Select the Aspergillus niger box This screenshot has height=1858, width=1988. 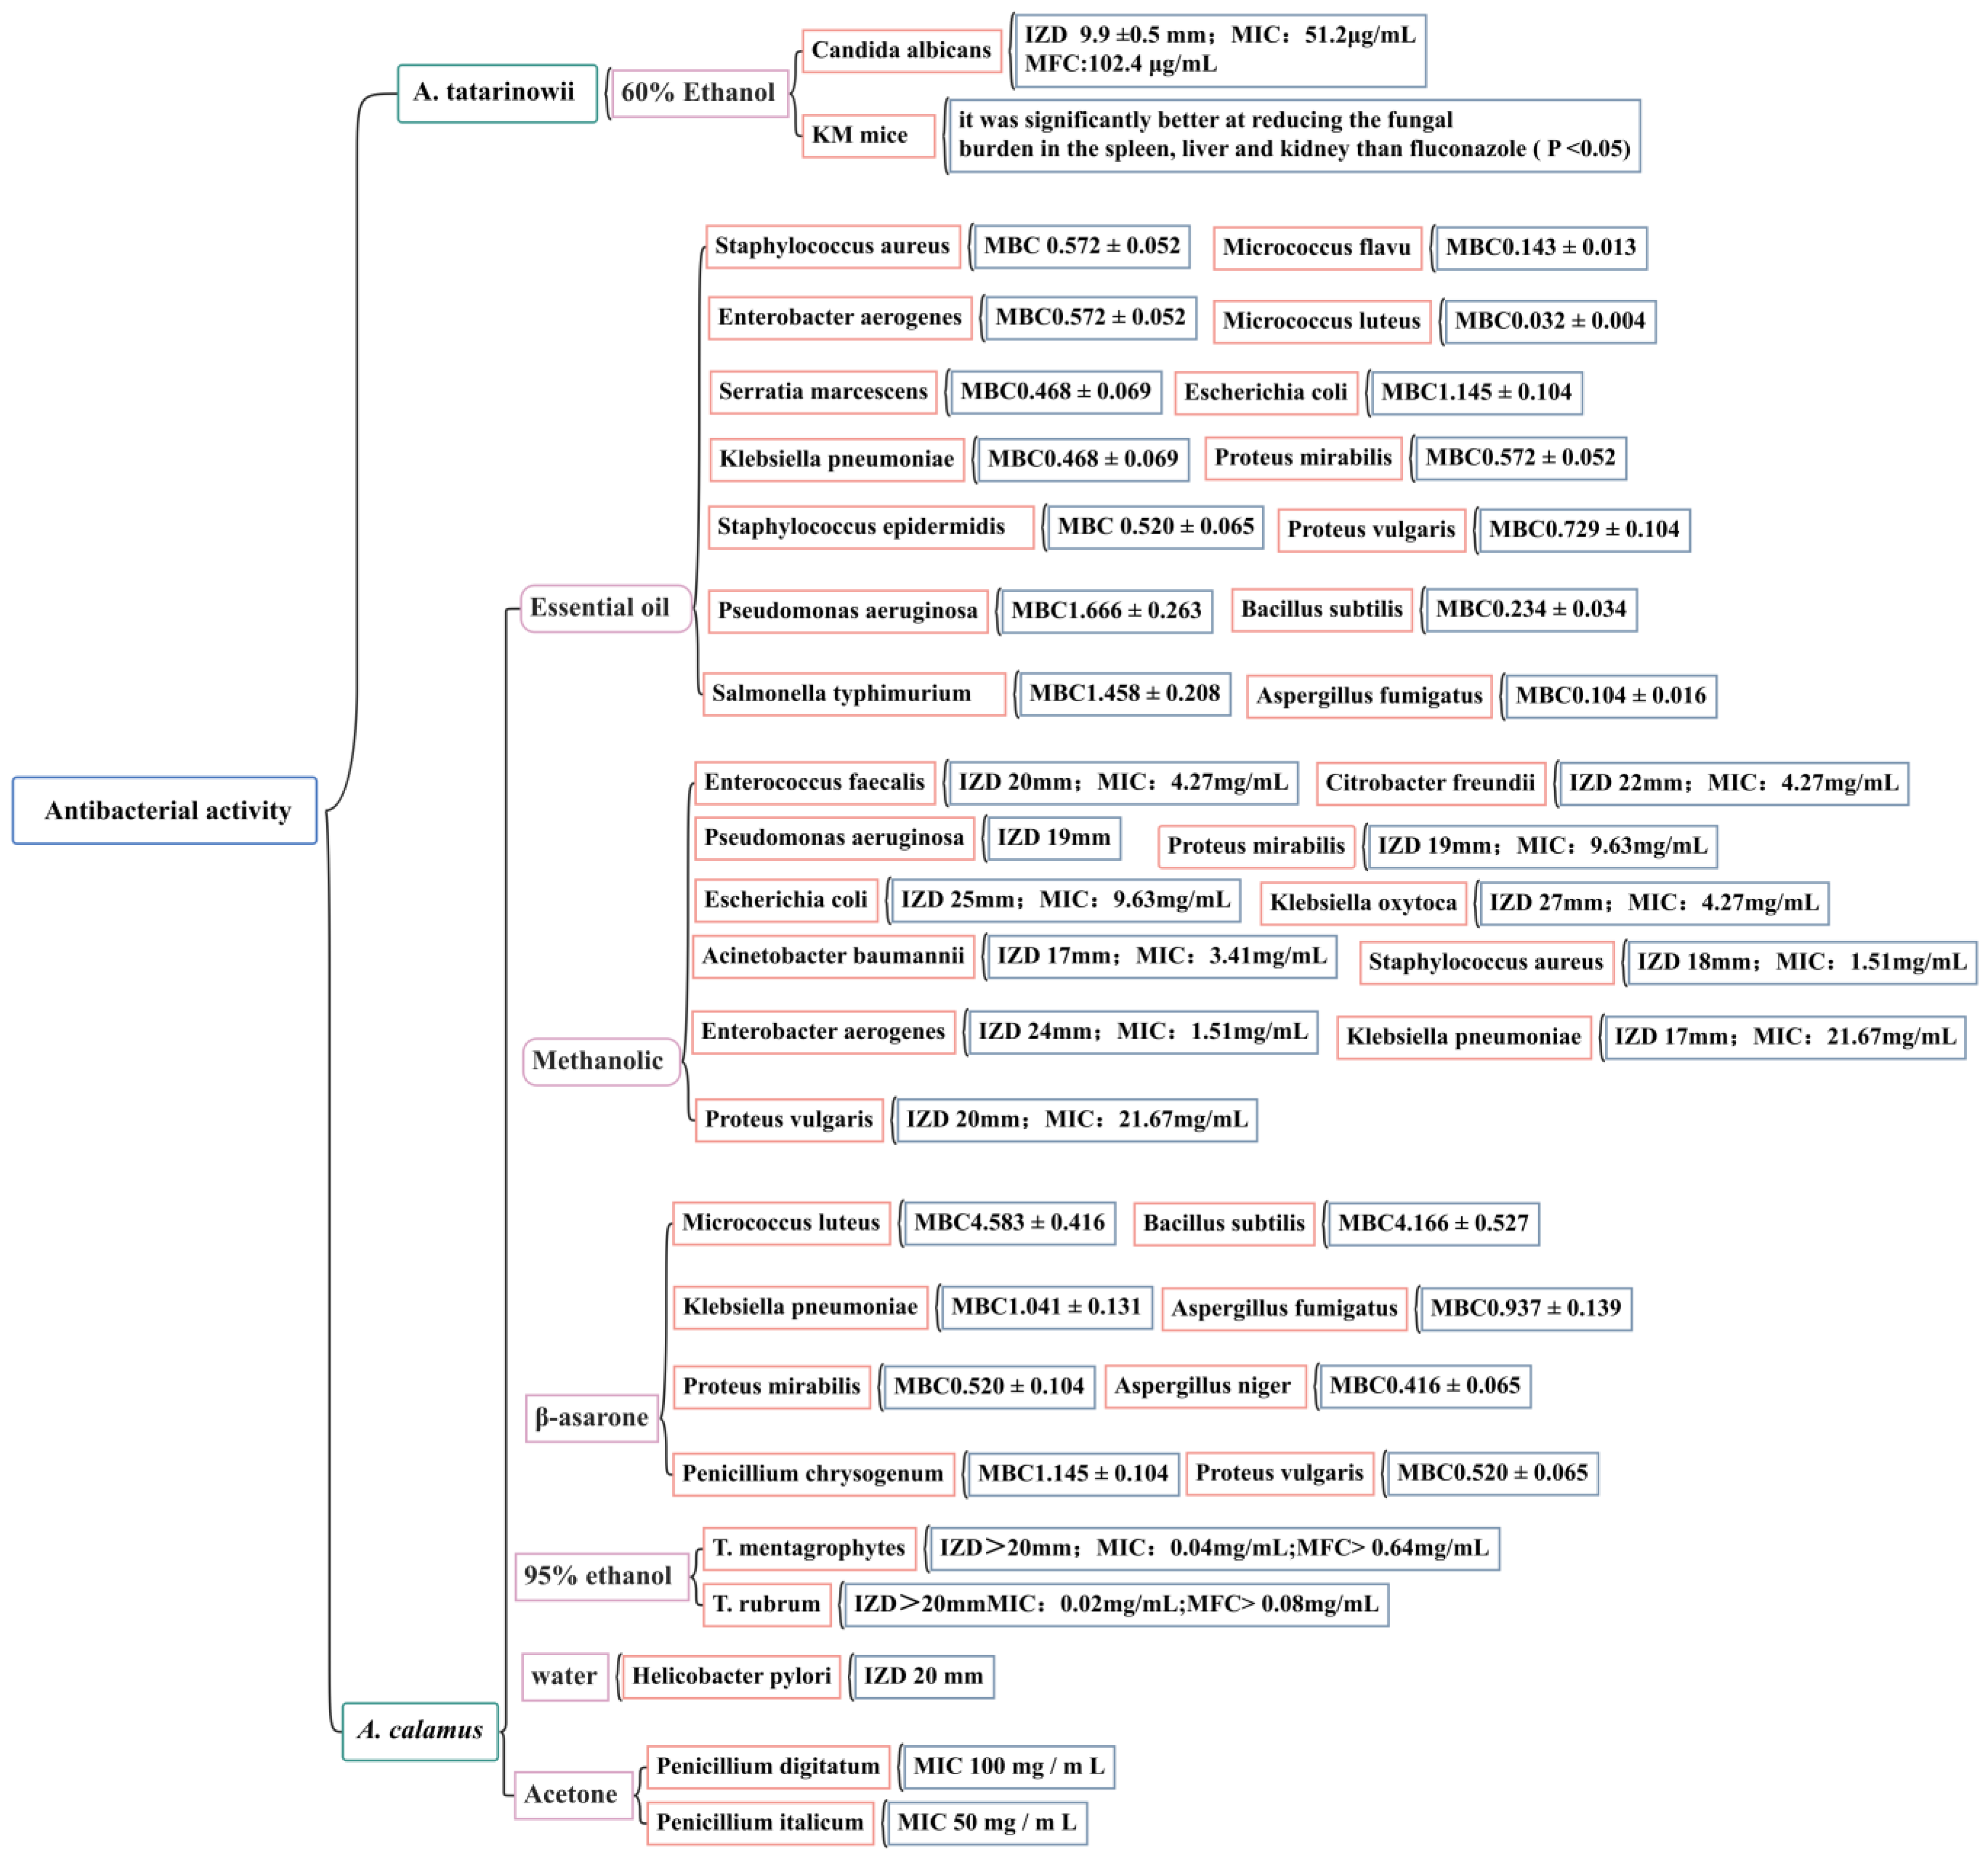click(x=1205, y=1386)
